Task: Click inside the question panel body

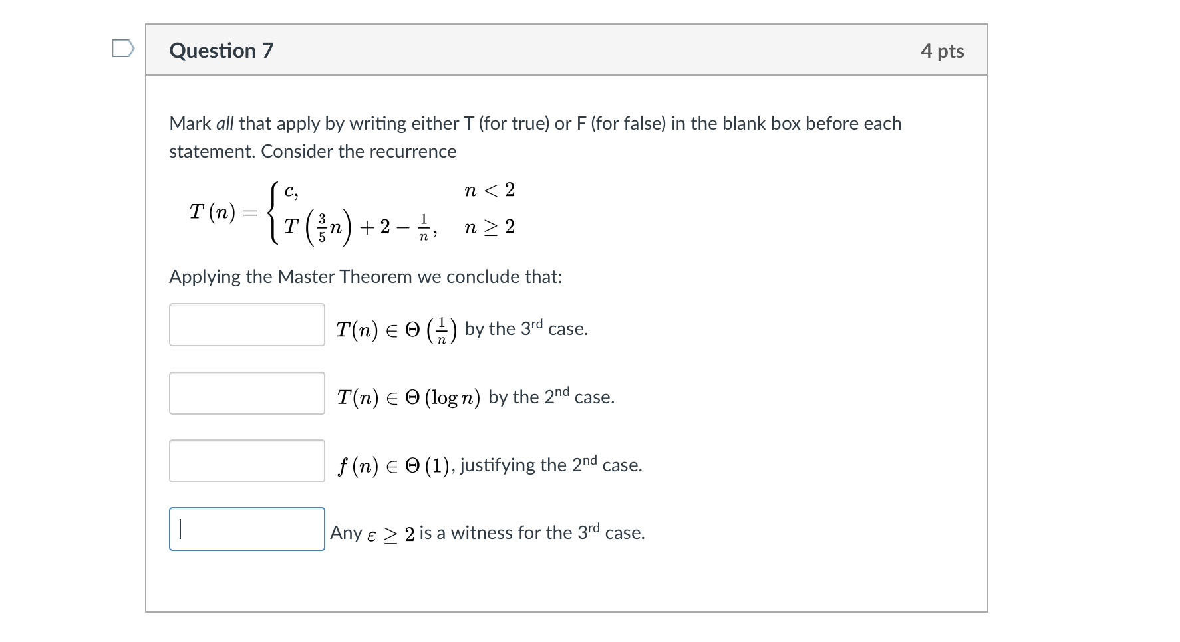Action: tap(565, 332)
